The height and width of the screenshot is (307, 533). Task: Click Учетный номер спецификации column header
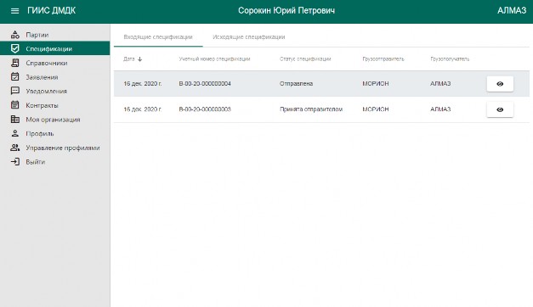click(214, 59)
